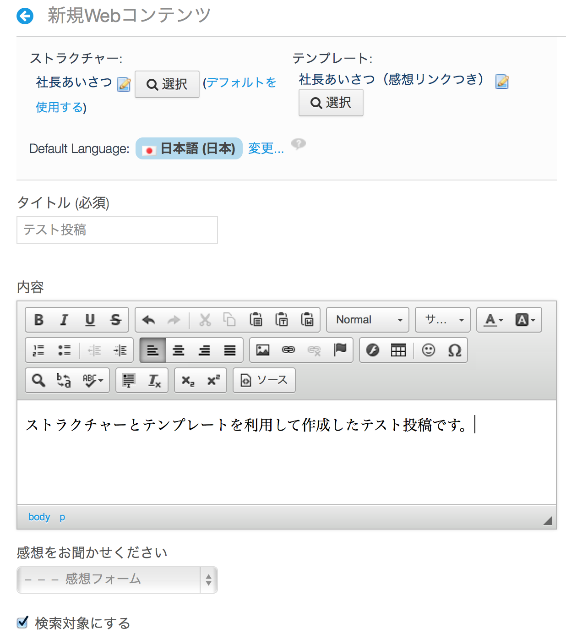
Task: Open the smiley emoticon picker
Action: click(428, 350)
